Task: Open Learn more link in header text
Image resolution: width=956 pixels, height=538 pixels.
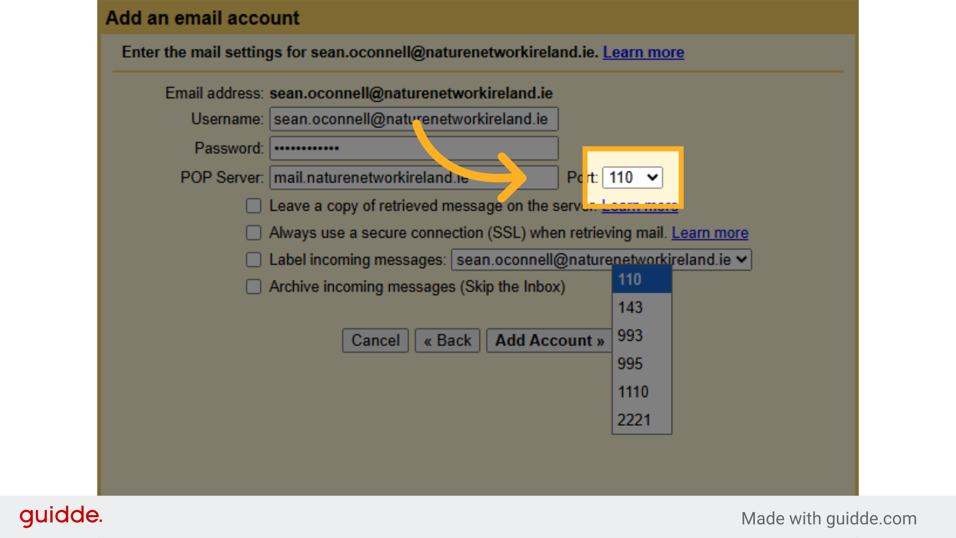Action: point(643,52)
